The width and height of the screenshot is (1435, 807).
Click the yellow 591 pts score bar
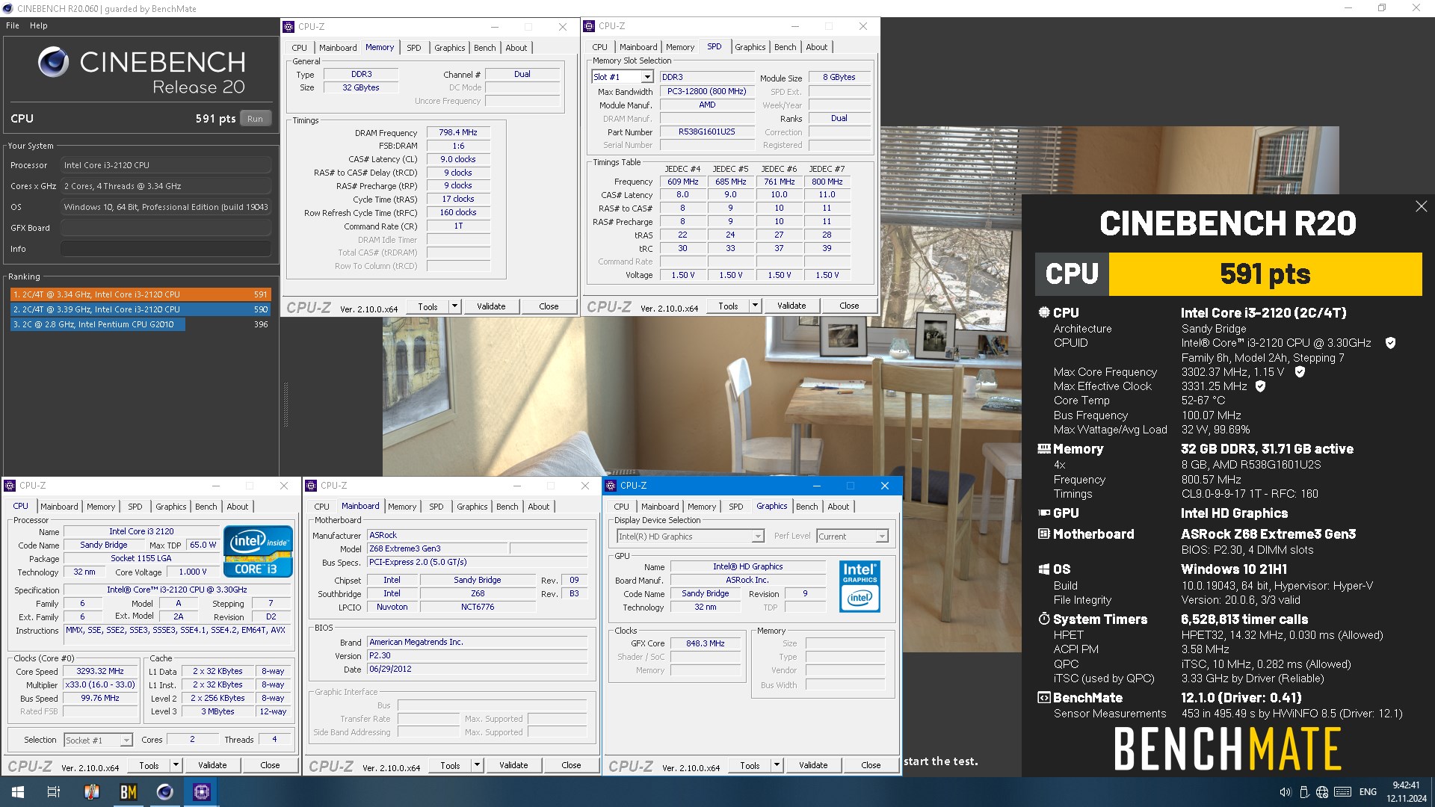point(1265,274)
